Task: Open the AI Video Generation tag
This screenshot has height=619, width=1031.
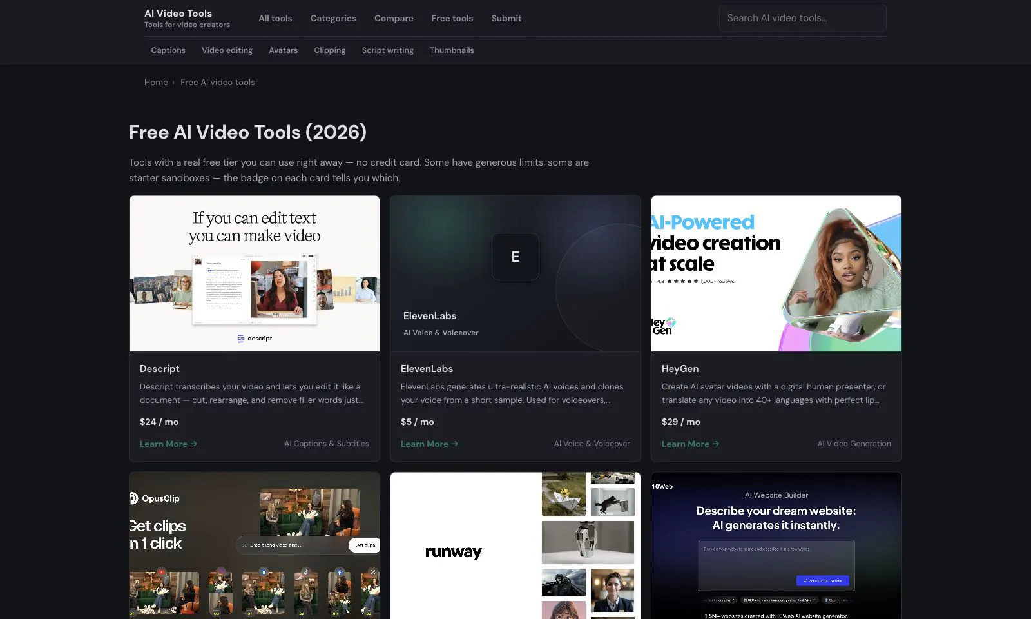Action: (854, 444)
